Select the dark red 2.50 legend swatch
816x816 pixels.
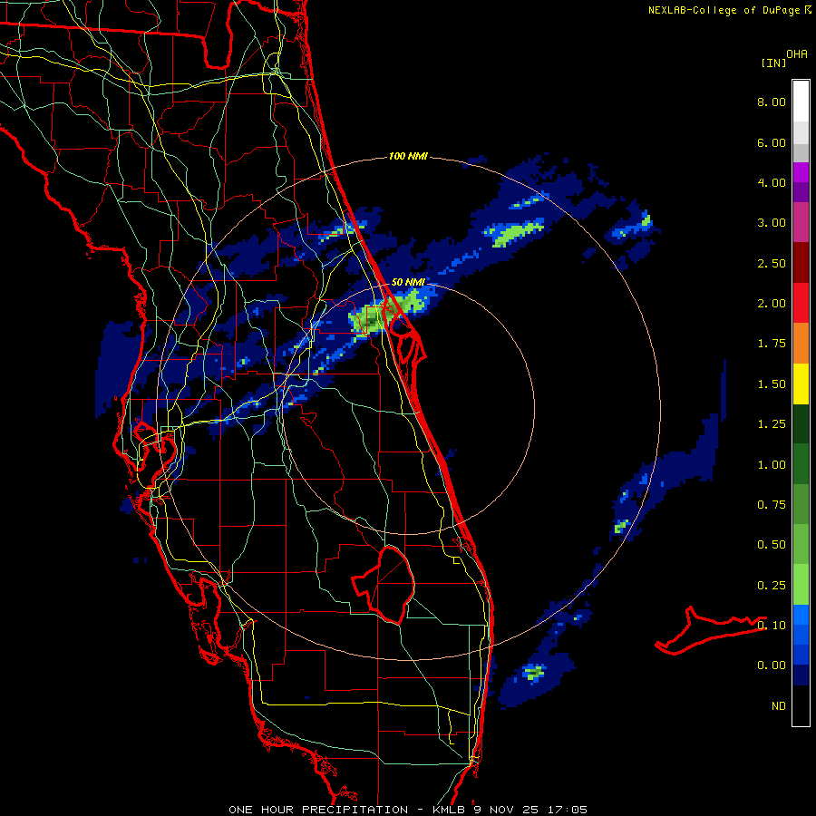pos(801,263)
